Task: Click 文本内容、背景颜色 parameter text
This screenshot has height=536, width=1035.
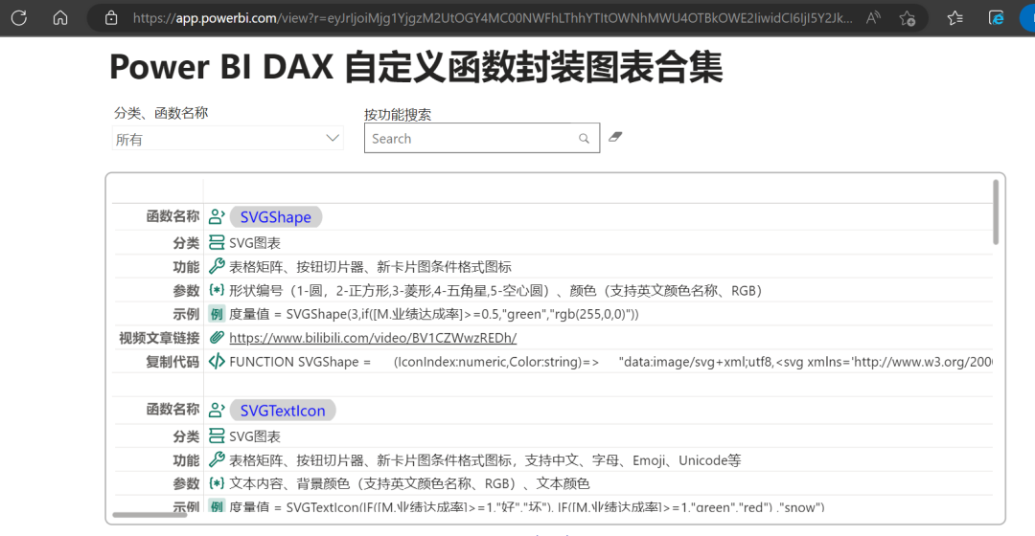Action: (x=409, y=484)
